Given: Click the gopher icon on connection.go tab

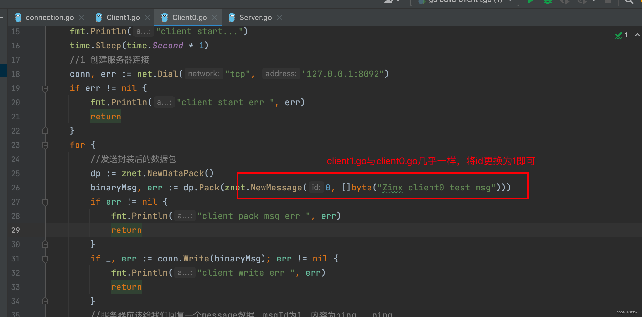Looking at the screenshot, I should pyautogui.click(x=18, y=17).
